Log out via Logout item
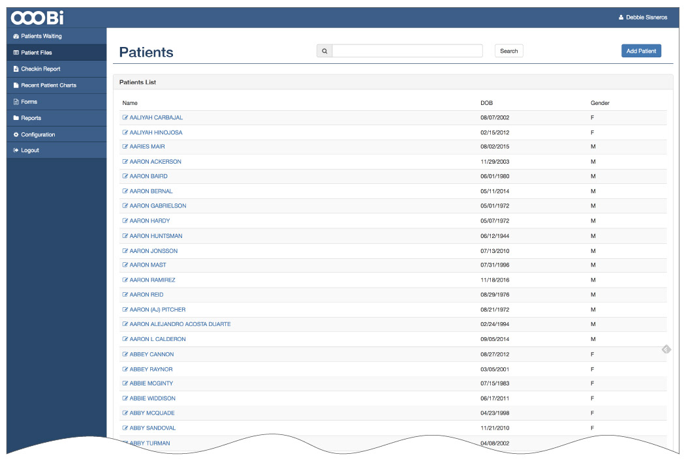686x463 pixels. coord(56,151)
